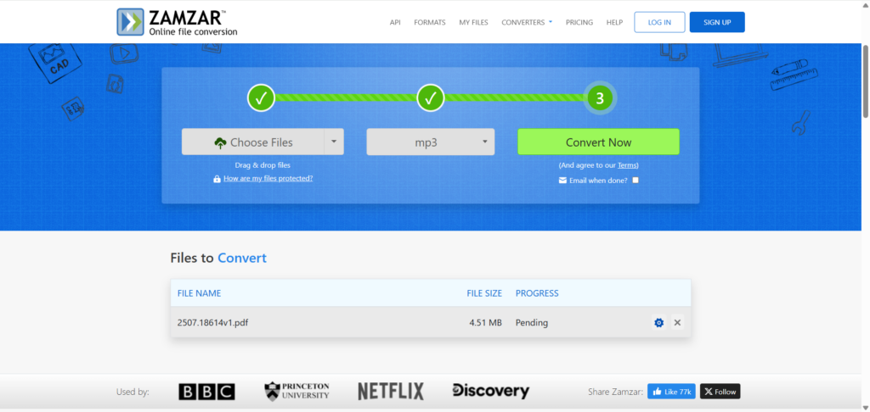Click Choose Files to upload
The width and height of the screenshot is (870, 412).
(x=253, y=142)
